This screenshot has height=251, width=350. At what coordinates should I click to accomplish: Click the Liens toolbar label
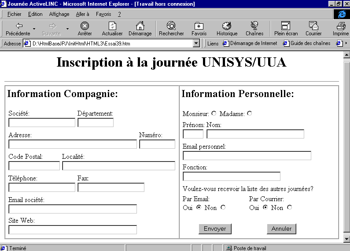tap(213, 43)
